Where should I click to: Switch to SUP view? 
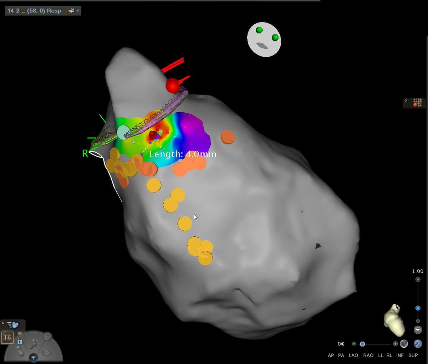[x=413, y=355]
